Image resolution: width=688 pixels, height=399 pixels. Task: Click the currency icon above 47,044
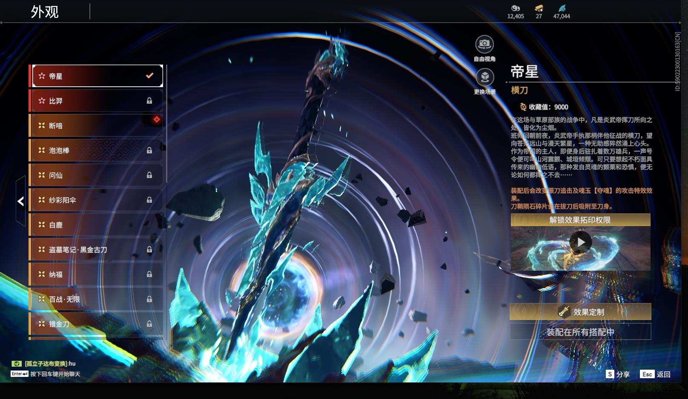562,8
